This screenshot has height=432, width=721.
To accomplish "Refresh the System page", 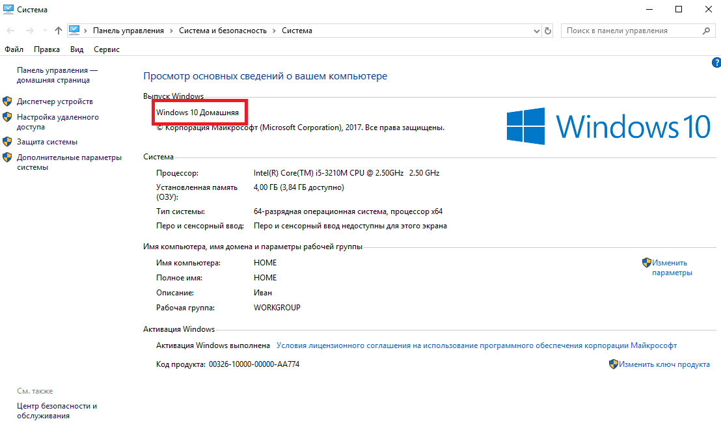I will (x=548, y=31).
